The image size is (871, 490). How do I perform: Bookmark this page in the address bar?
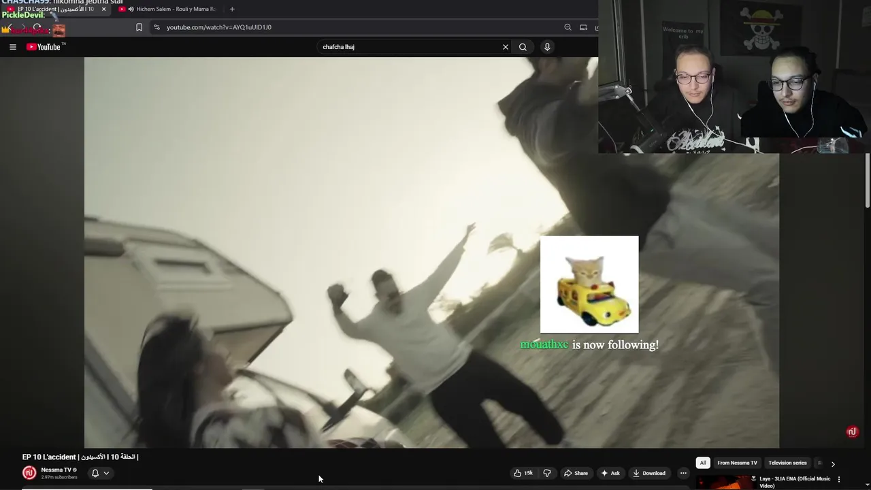139,27
